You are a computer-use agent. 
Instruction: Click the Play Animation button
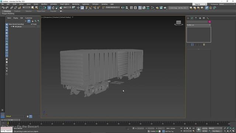(x=187, y=128)
